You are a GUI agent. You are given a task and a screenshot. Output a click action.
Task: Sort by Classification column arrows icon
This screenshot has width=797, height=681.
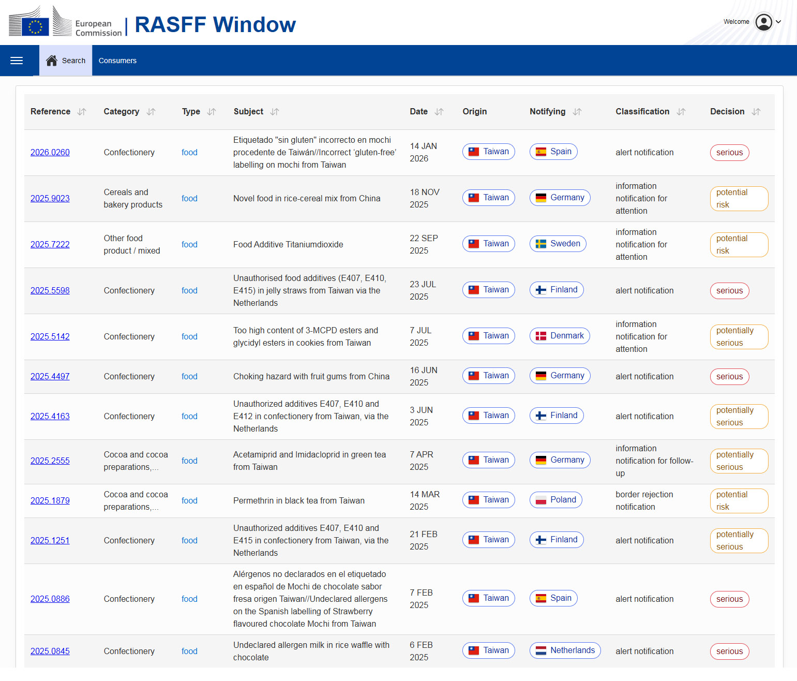681,112
